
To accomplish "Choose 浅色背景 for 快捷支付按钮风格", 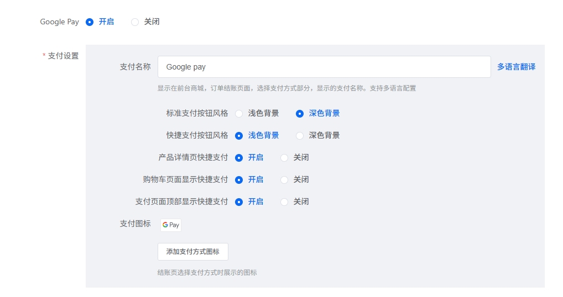I will point(239,136).
